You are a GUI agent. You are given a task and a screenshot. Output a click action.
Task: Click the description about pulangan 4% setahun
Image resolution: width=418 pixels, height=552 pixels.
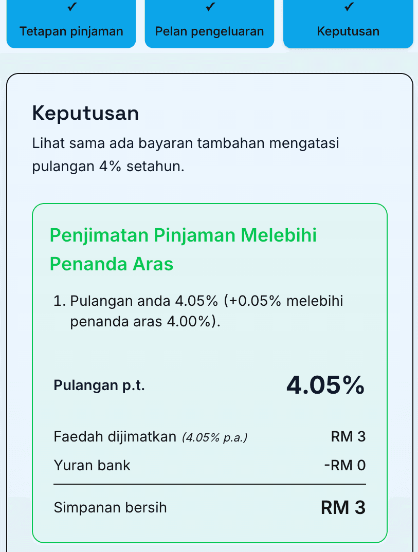186,155
